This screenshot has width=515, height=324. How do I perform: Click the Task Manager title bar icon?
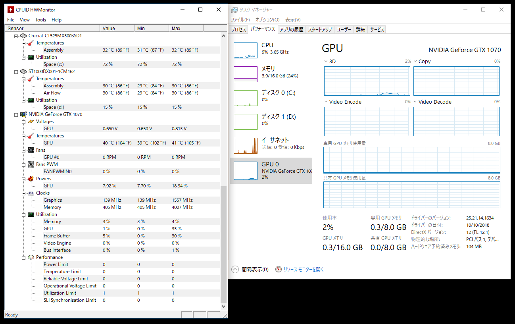tap(235, 10)
